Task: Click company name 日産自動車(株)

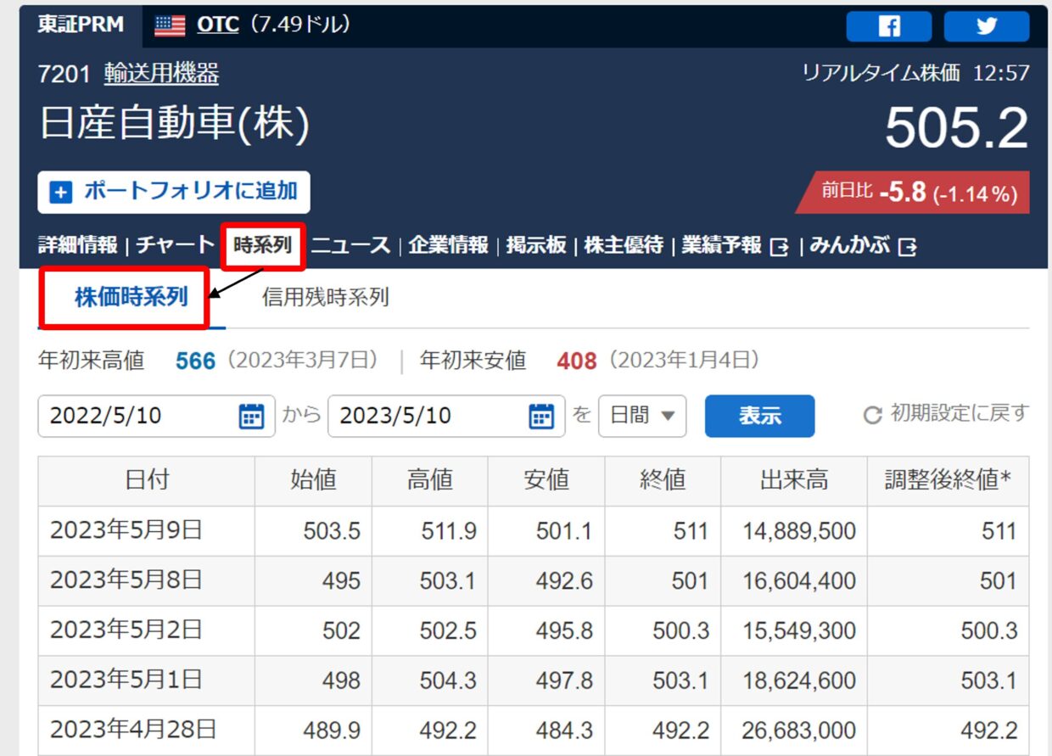Action: [x=175, y=124]
